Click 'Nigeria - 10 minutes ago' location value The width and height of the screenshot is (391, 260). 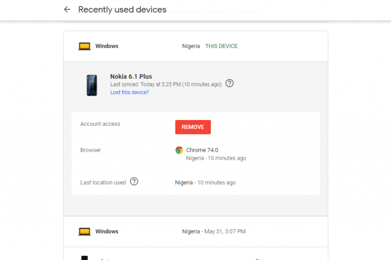tap(205, 183)
